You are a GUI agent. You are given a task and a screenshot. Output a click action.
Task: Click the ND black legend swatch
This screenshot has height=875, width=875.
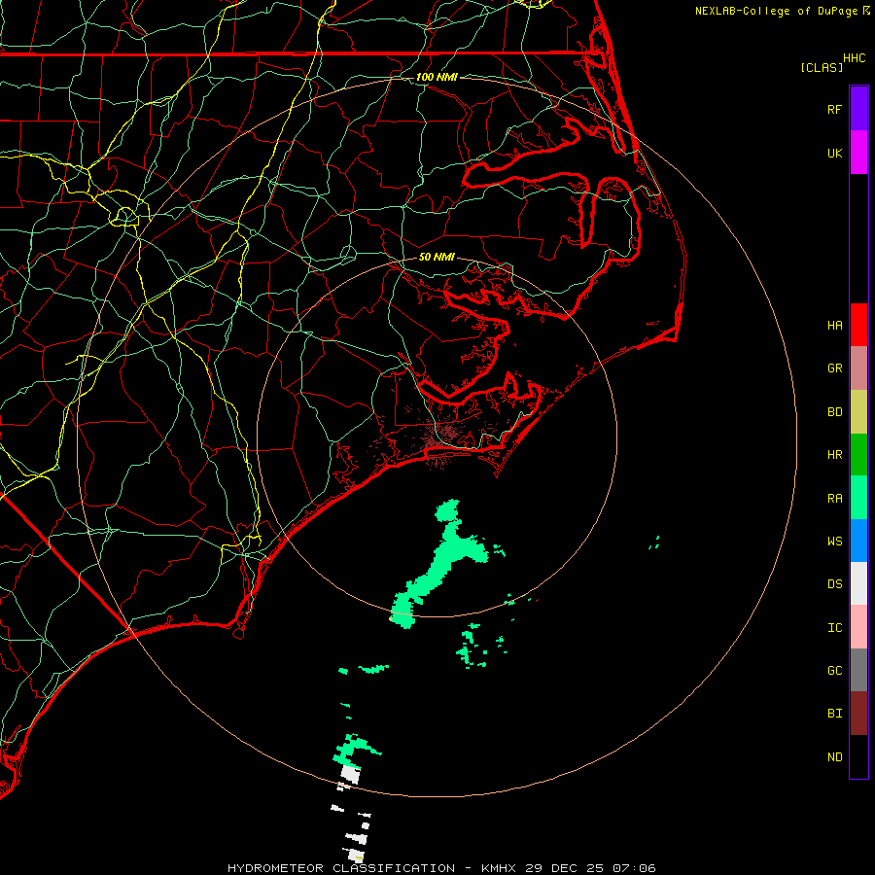(858, 756)
